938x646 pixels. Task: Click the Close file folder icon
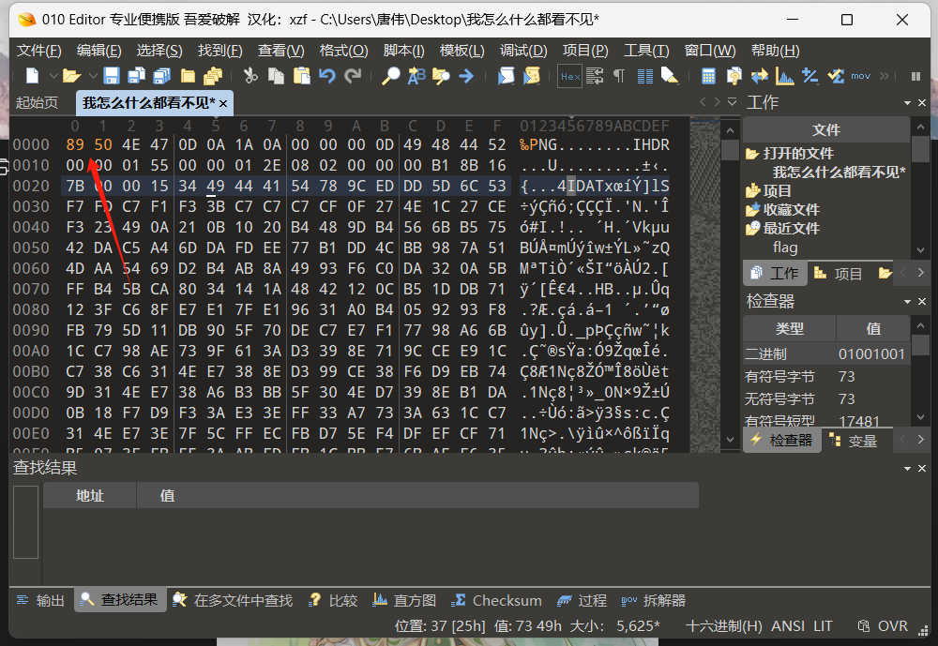pyautogui.click(x=188, y=76)
